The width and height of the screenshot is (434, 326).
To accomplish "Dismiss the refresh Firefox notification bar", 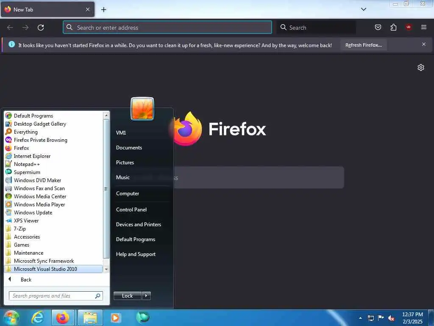I will pos(424,44).
